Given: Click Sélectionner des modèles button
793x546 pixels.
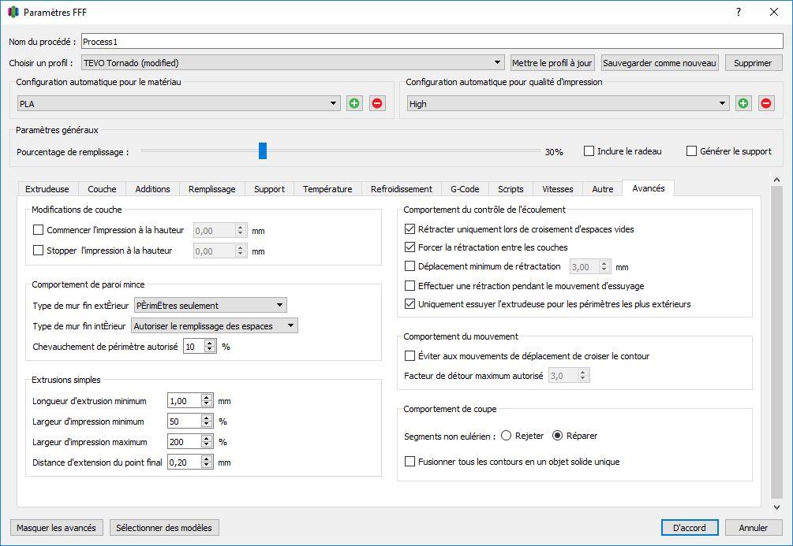Looking at the screenshot, I should 164,527.
